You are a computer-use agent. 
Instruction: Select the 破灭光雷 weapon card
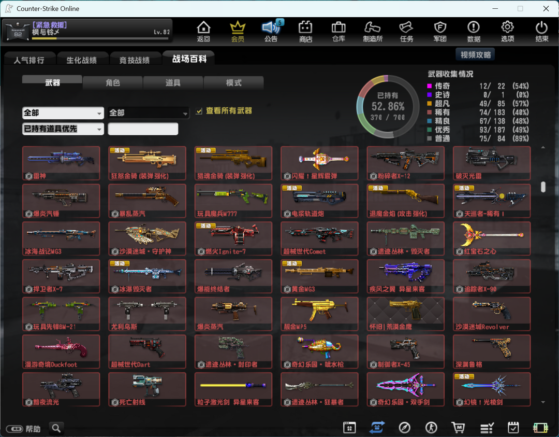coord(492,163)
